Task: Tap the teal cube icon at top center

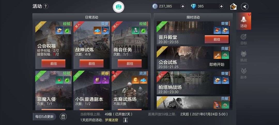Action: [x=119, y=7]
